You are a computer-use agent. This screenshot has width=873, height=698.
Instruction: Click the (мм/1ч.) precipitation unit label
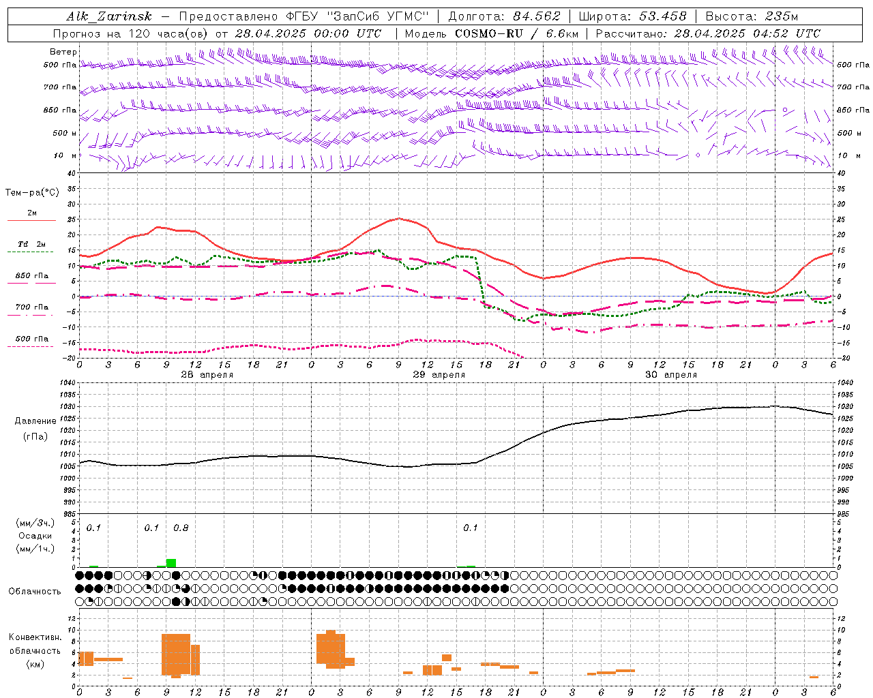pyautogui.click(x=35, y=549)
